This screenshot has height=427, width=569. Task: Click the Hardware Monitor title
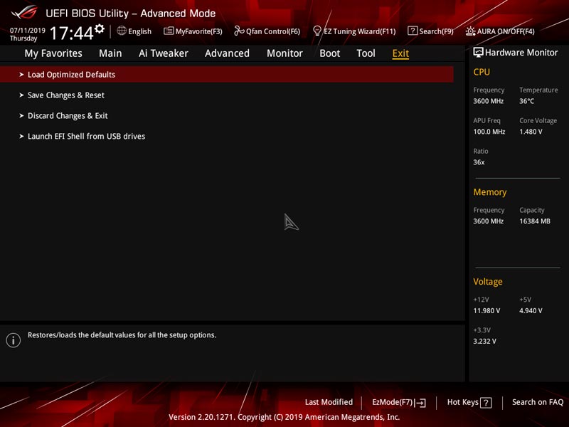tap(521, 53)
